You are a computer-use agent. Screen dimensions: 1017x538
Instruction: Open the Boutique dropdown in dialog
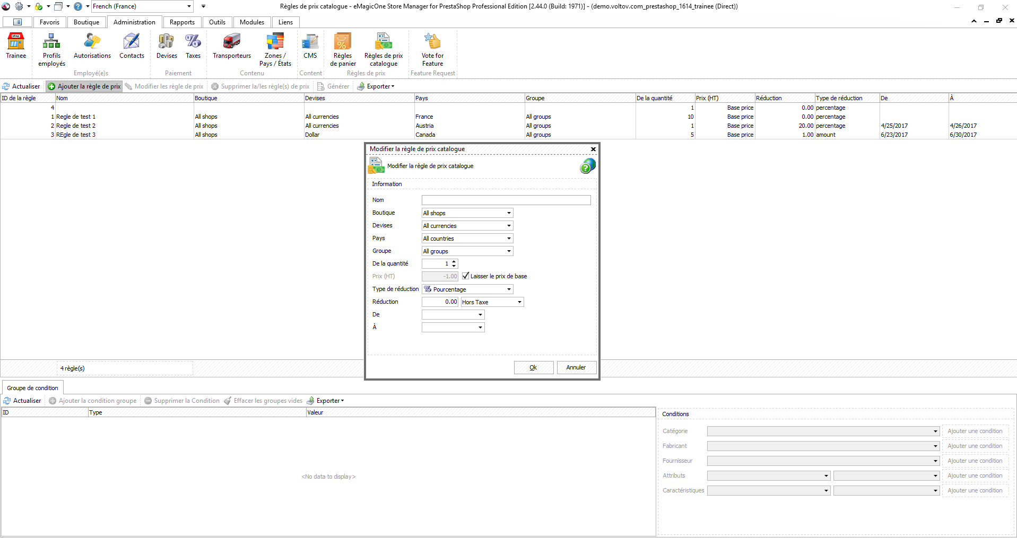tap(509, 213)
